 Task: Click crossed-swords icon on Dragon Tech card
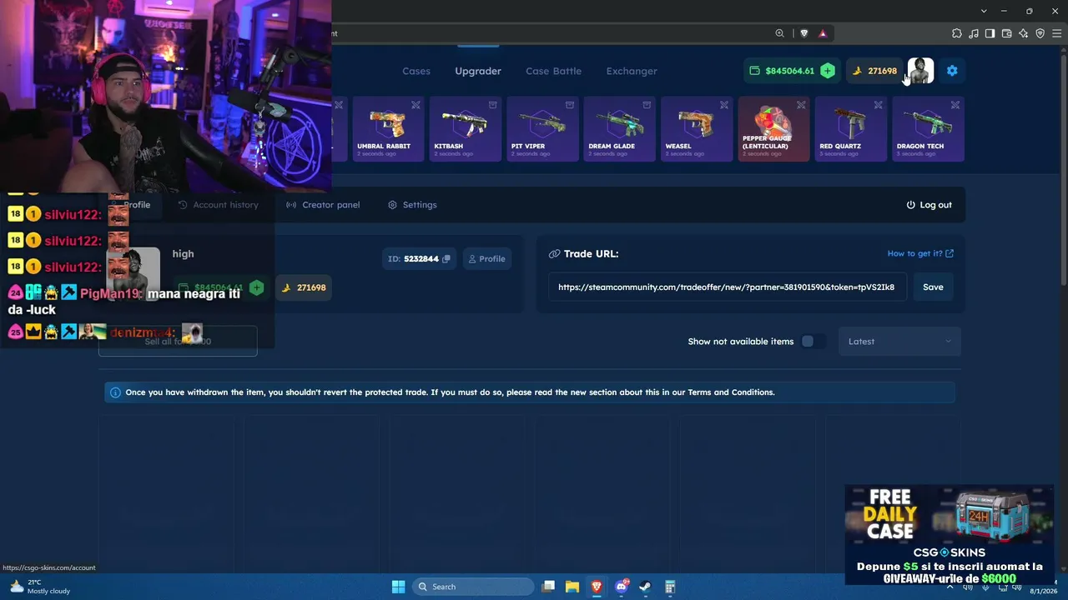955,105
